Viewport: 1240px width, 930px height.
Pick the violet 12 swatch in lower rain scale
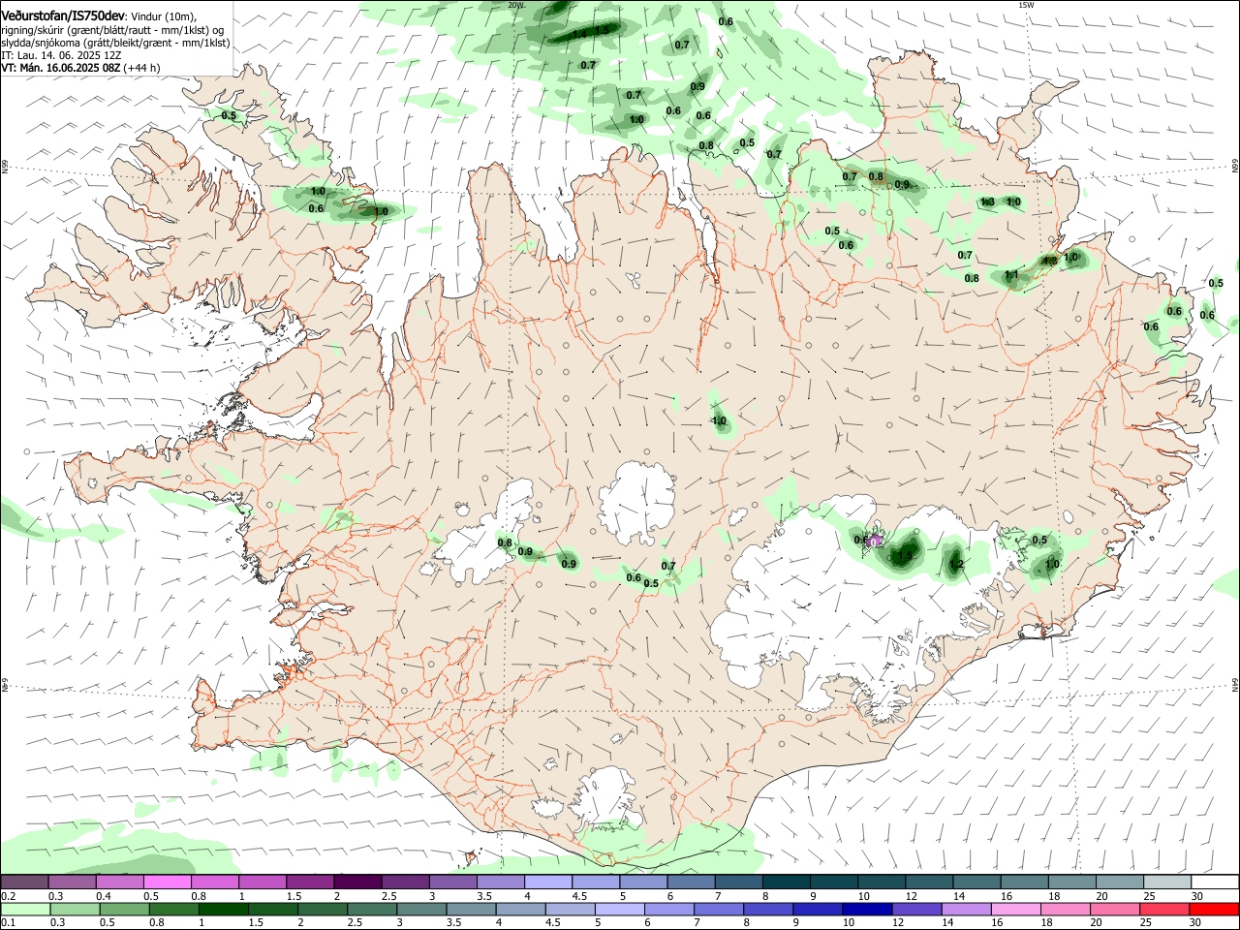pyautogui.click(x=915, y=910)
